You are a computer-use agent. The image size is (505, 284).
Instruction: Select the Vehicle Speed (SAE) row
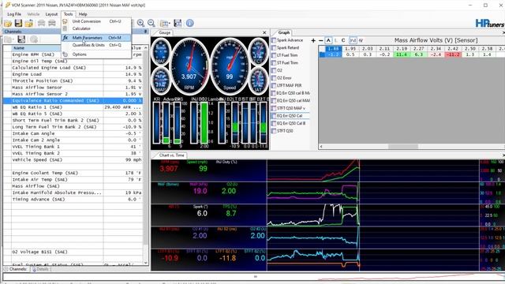(x=73, y=159)
